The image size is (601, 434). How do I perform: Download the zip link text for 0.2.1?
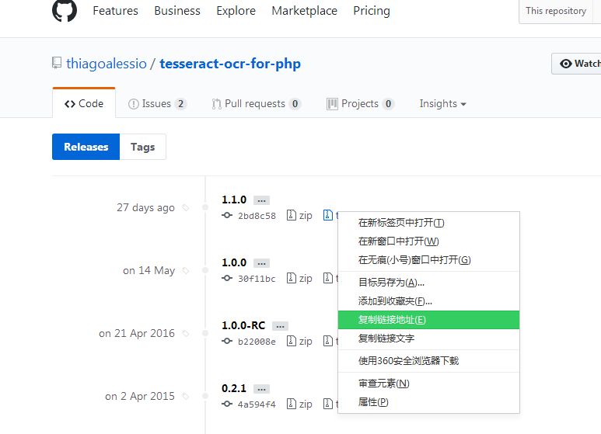coord(306,404)
